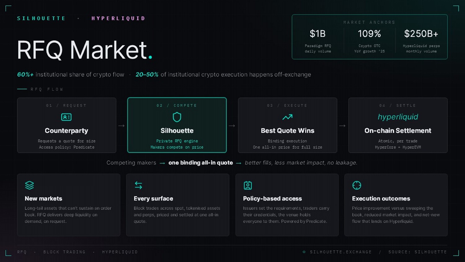This screenshot has height=262, width=465.
Task: Open the SILHOUETTE.EXCHANGE footer link
Action: point(341,252)
